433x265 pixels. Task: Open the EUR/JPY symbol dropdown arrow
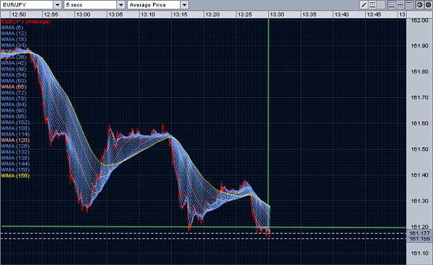click(58, 5)
